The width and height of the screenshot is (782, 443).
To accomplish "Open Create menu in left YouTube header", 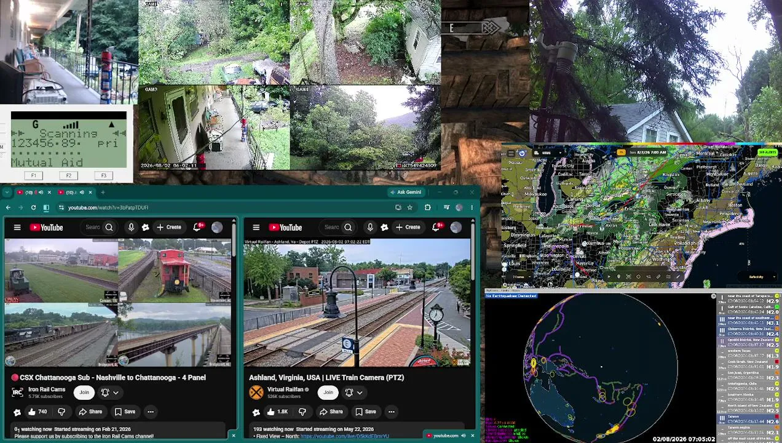I will point(169,228).
